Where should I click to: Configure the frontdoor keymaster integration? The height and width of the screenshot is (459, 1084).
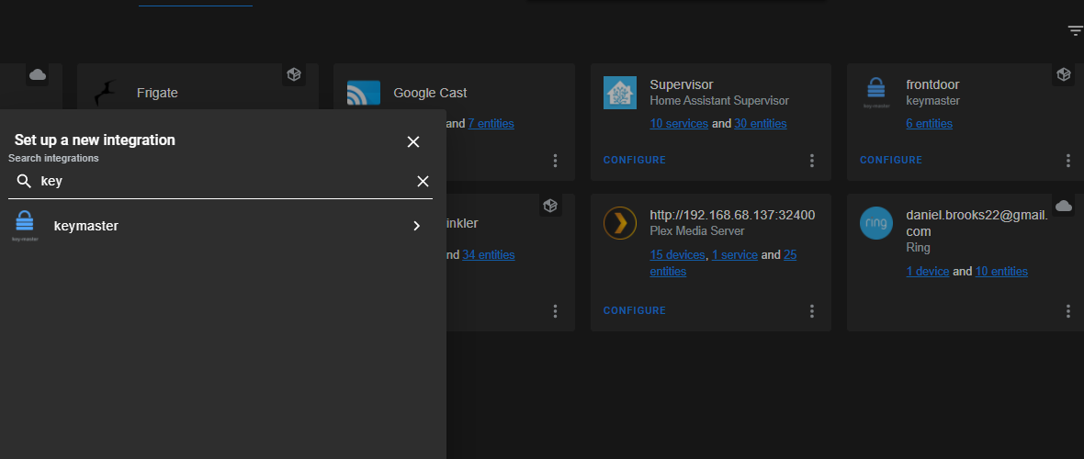point(891,160)
